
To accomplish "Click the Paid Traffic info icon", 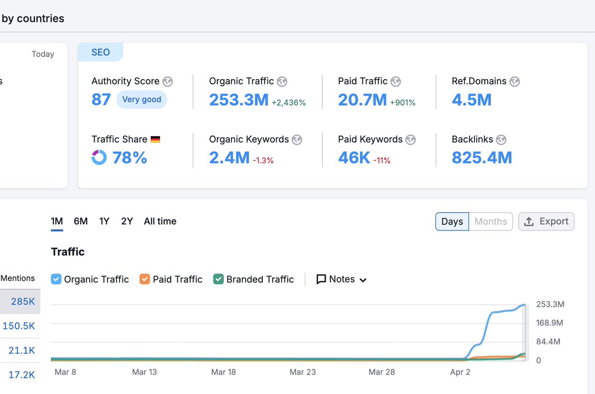I will click(395, 81).
